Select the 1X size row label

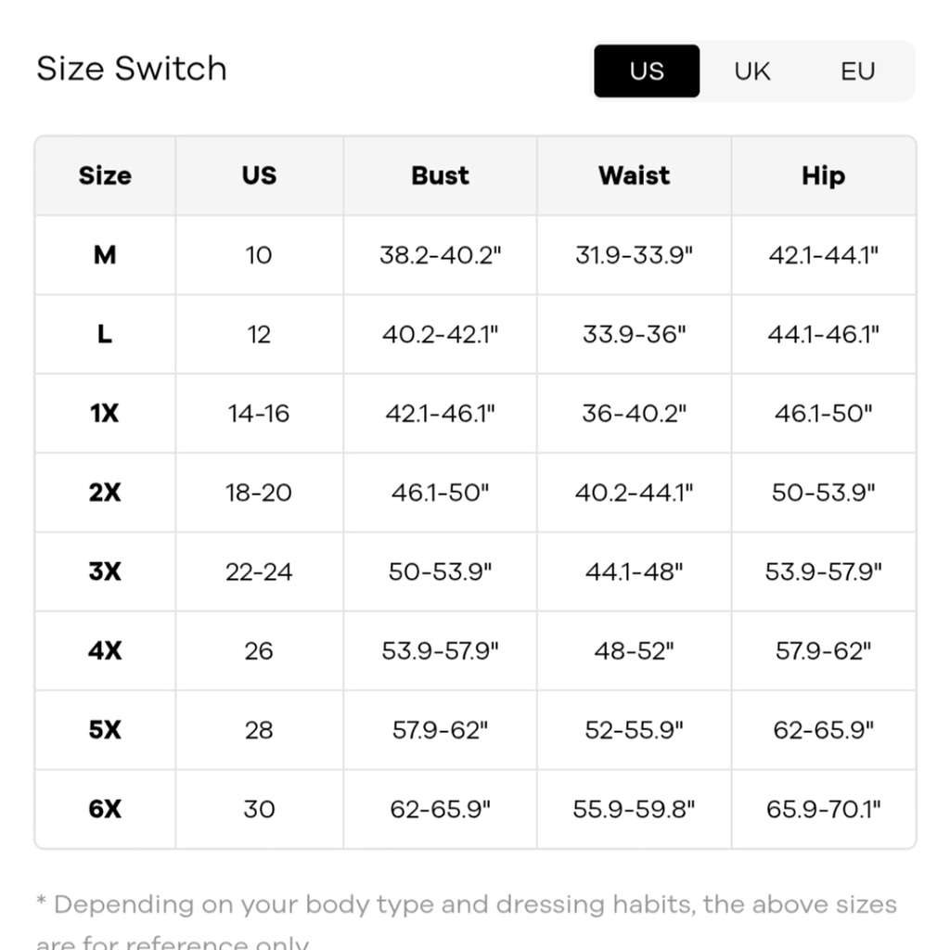pyautogui.click(x=105, y=413)
